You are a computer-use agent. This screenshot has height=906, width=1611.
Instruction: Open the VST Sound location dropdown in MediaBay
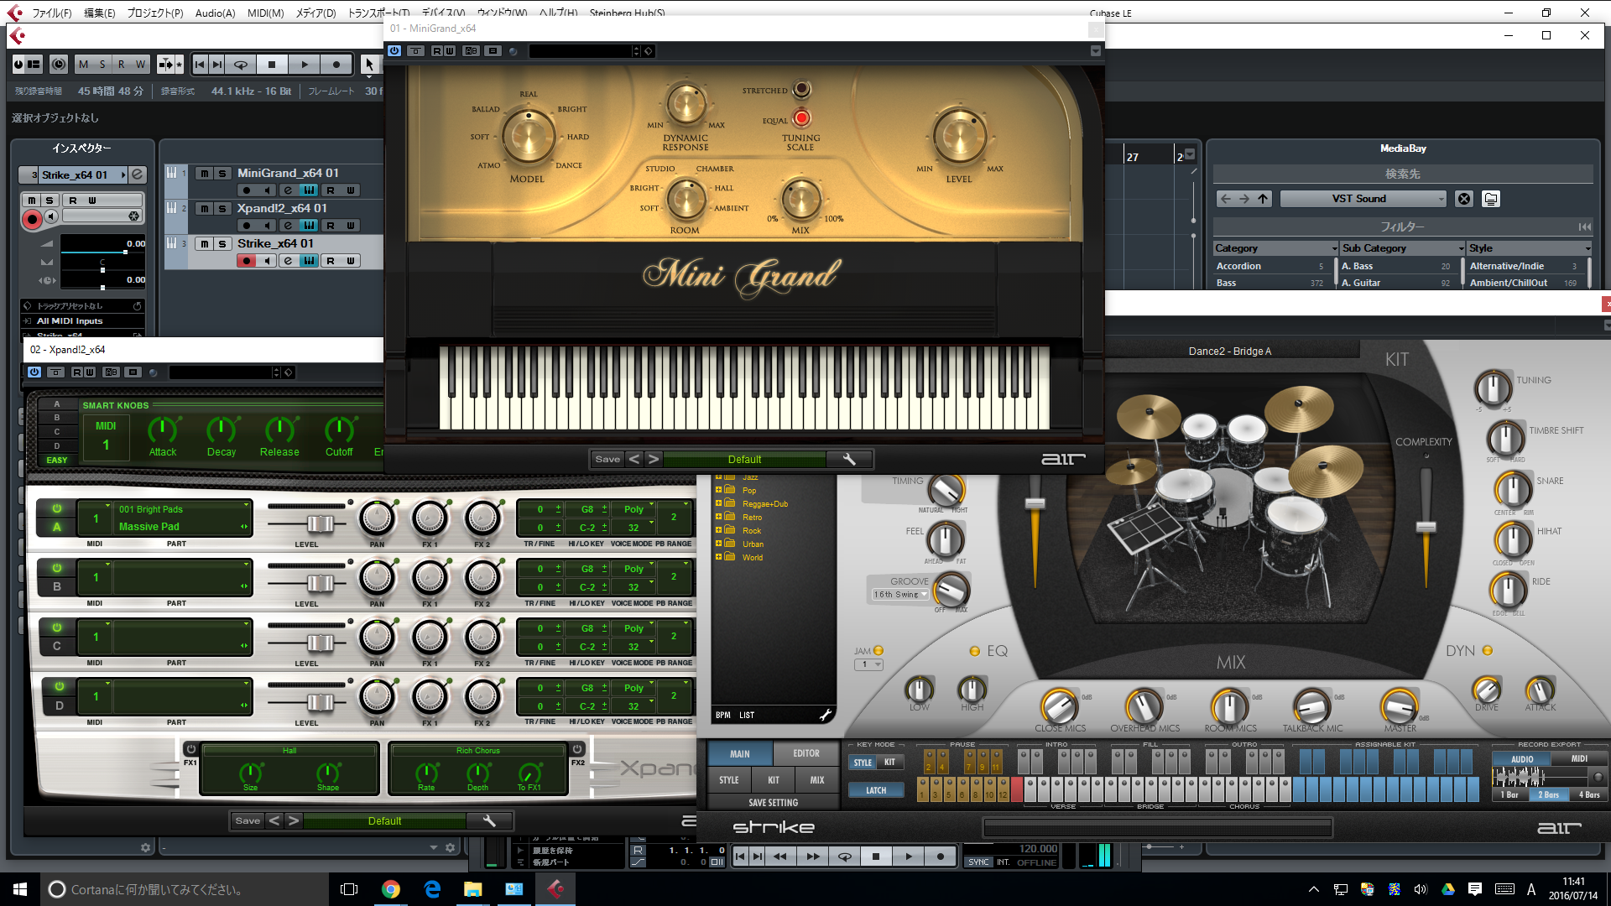point(1363,199)
